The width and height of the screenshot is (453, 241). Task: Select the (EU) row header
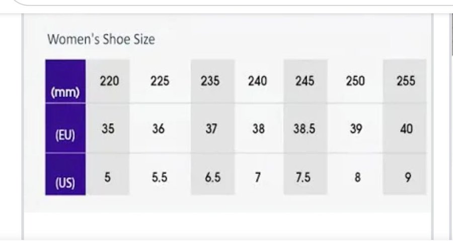(x=65, y=136)
